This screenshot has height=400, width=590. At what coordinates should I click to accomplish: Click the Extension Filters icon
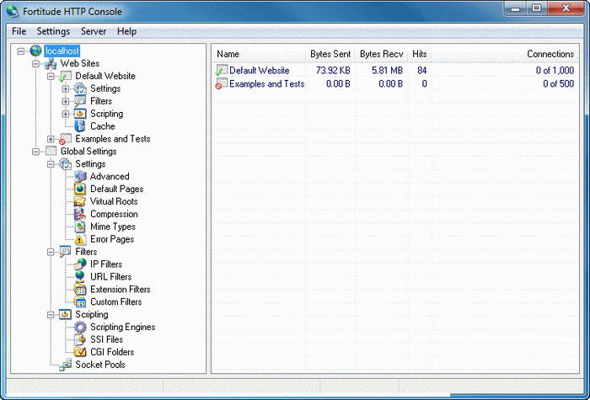(80, 290)
